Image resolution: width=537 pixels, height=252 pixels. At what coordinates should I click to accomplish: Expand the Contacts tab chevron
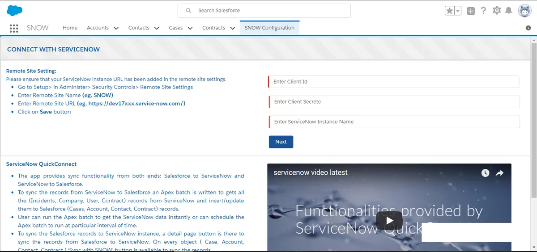coord(157,28)
